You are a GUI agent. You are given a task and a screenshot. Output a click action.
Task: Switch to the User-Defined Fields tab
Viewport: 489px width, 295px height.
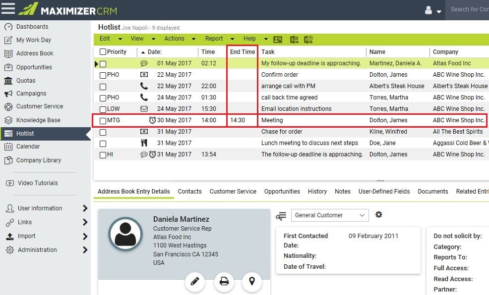pos(384,192)
